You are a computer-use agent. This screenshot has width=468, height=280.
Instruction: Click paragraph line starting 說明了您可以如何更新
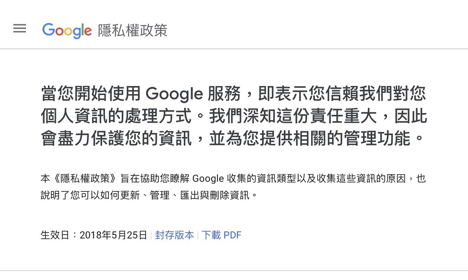point(149,195)
